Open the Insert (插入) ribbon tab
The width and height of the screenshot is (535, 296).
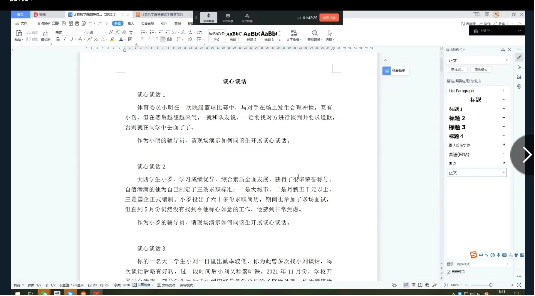(x=131, y=23)
